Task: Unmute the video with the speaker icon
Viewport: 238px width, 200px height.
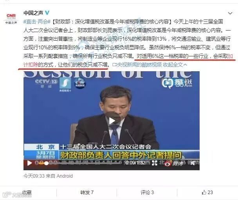Action: pos(193,163)
